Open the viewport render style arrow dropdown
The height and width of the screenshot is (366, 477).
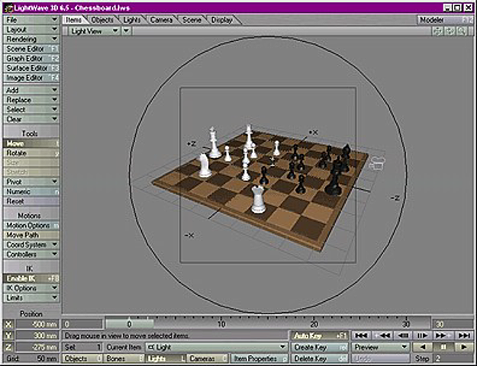click(127, 31)
